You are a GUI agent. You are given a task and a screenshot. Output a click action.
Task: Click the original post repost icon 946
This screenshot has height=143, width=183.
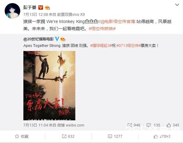tap(134, 125)
